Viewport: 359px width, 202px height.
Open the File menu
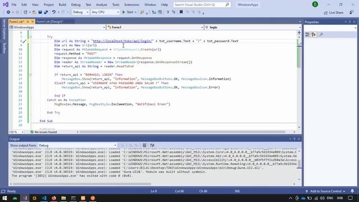point(13,4)
